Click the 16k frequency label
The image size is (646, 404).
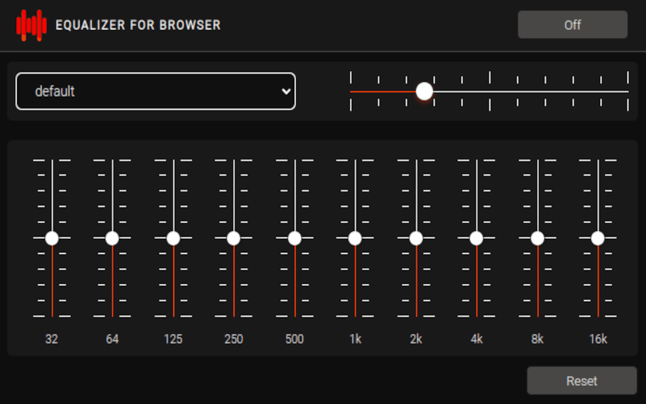tap(598, 339)
